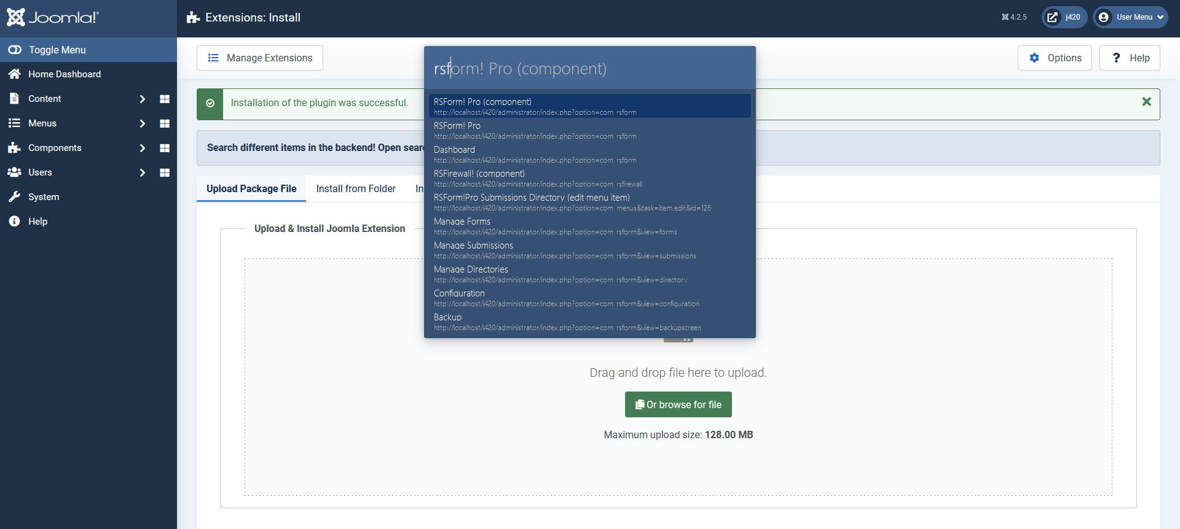
Task: Click the question mark icon on Help button
Action: pos(1116,58)
